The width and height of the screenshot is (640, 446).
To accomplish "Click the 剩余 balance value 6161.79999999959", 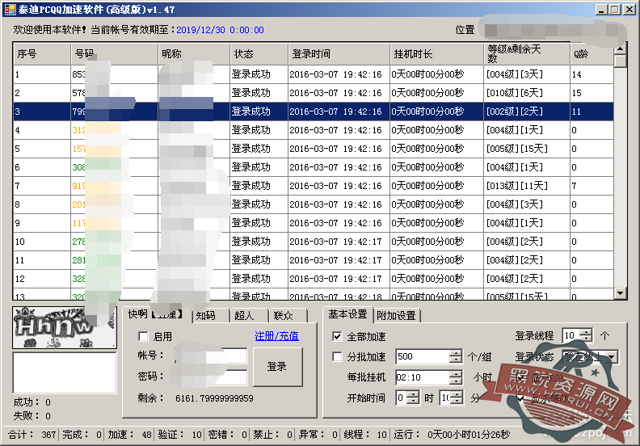I will coord(214,398).
